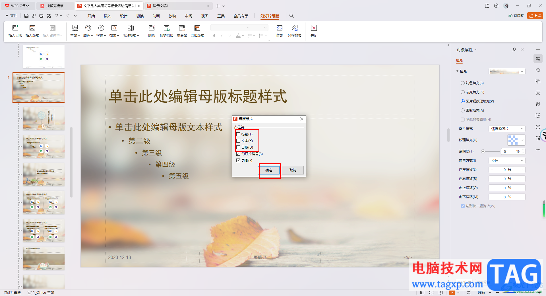Uncheck the Slide Number (幻灯片编号) checkbox

pos(238,154)
